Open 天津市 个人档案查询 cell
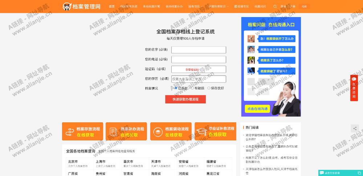This screenshot has height=176, width=363. pyautogui.click(x=163, y=164)
